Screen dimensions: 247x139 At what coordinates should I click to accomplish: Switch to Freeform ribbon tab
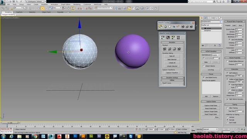coord(19,12)
